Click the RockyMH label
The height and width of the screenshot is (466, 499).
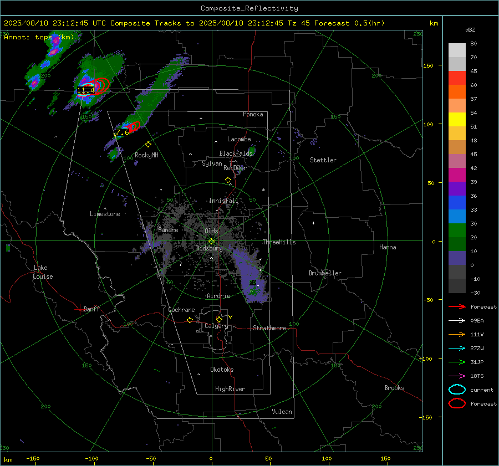pos(146,155)
